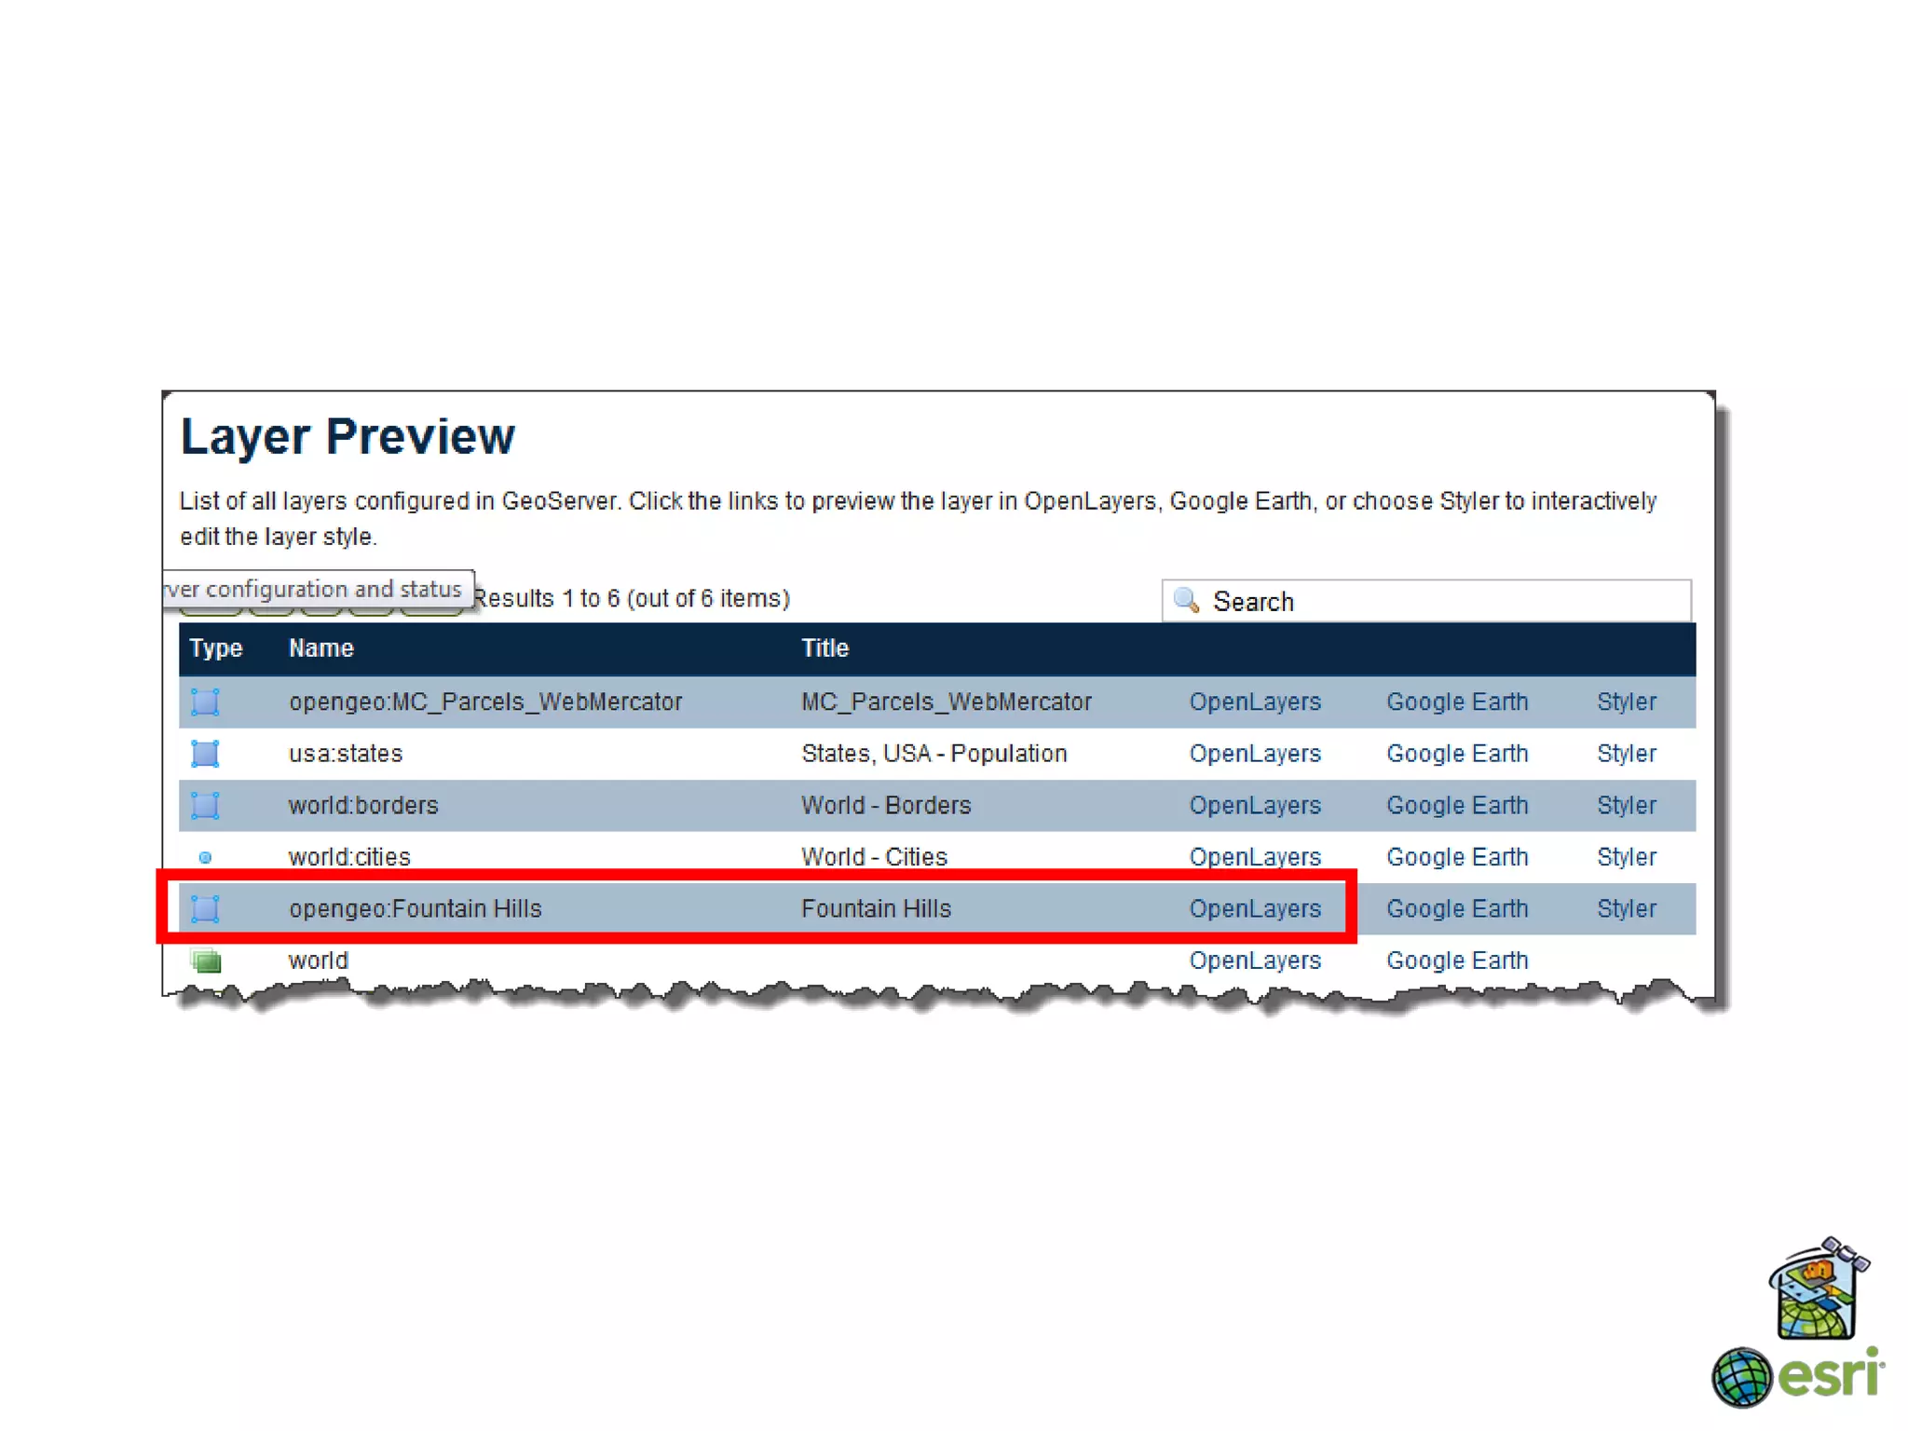1908x1431 pixels.
Task: Click the polygon icon for opengeo:MC_Parcels_WebMercator
Action: tap(205, 702)
